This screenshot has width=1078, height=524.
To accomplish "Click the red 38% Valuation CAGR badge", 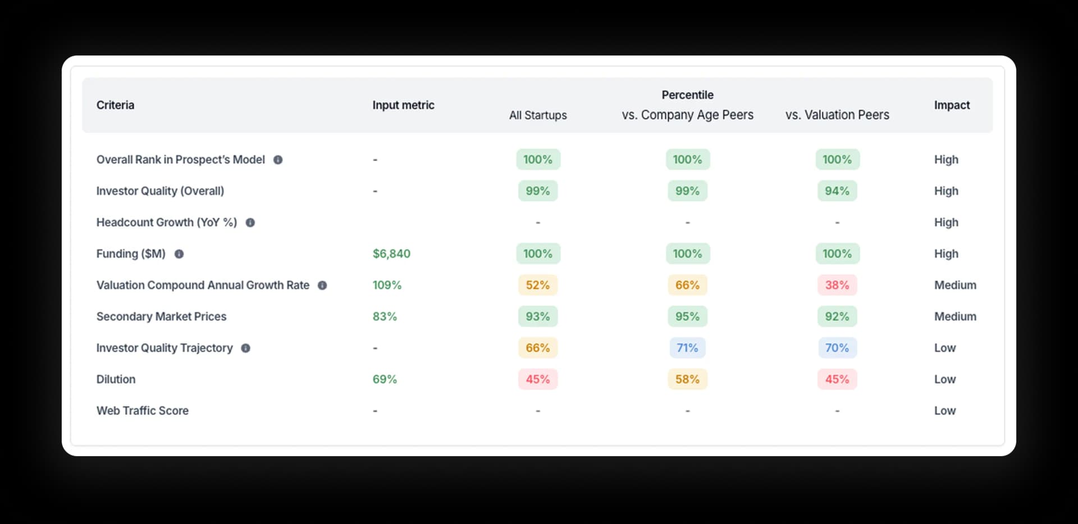I will [x=837, y=285].
